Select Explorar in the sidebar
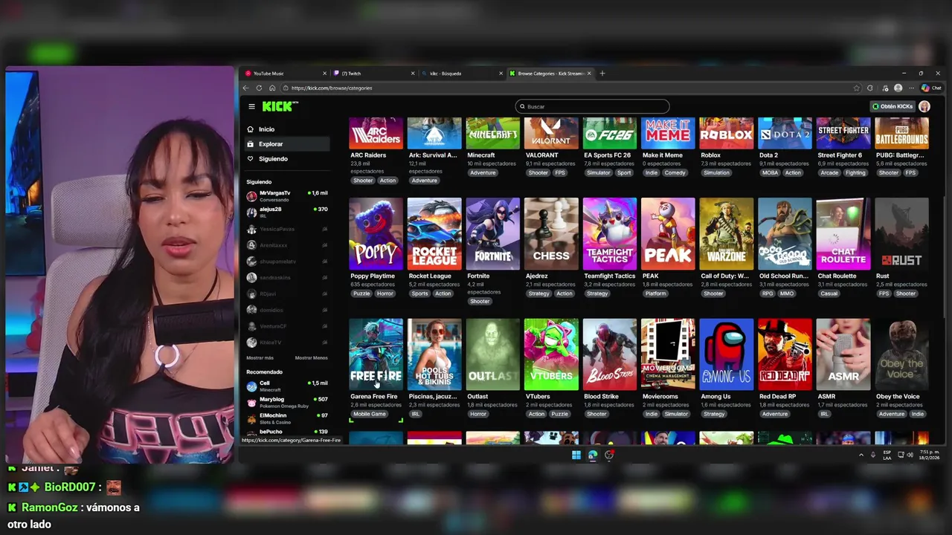952x535 pixels. 287,144
